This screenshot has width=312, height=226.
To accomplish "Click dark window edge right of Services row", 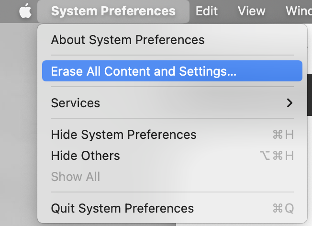I will point(310,95).
